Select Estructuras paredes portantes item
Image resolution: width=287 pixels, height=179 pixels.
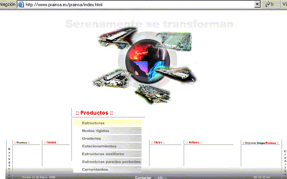coord(108,162)
